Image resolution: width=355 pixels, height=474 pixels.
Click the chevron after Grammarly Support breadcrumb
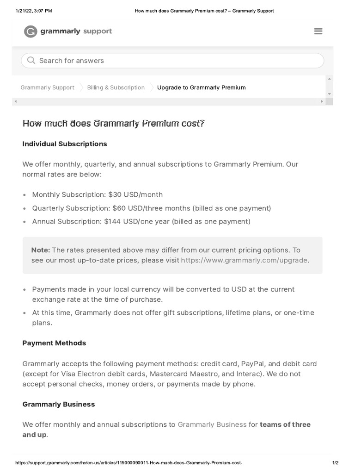[x=81, y=87]
